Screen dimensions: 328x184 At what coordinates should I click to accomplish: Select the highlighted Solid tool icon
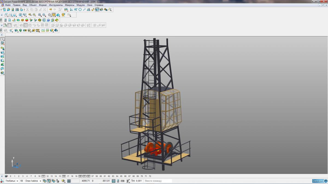[x=97, y=10]
